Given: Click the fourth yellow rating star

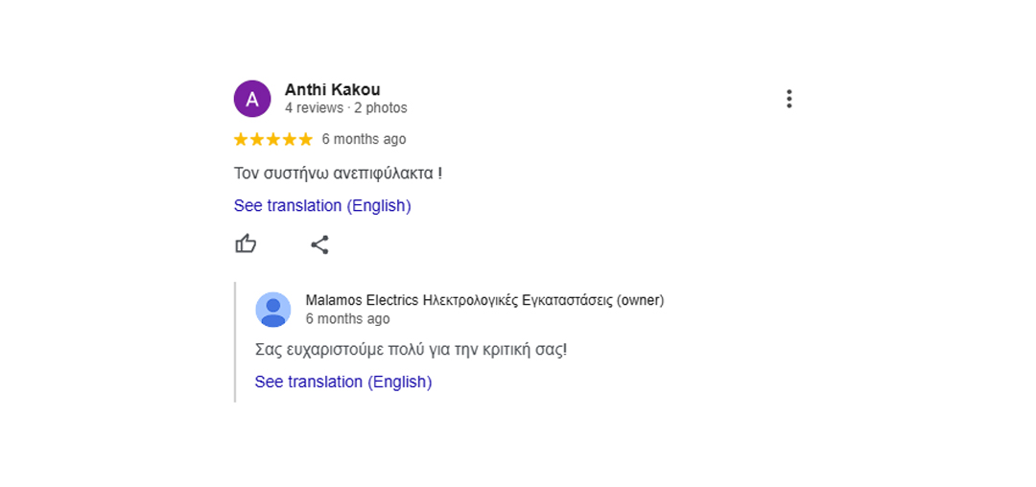Looking at the screenshot, I should coord(290,139).
